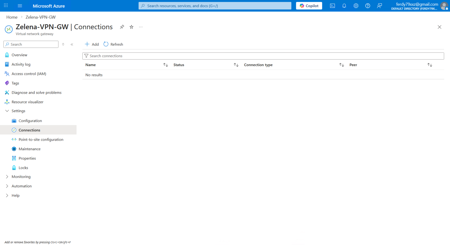This screenshot has height=245, width=450.
Task: Click the Search connections filter field
Action: pyautogui.click(x=263, y=56)
